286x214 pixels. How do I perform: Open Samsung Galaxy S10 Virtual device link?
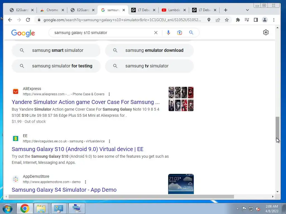click(78, 149)
